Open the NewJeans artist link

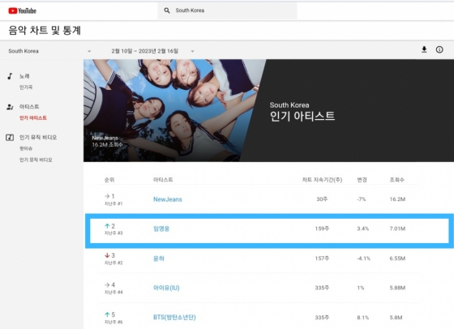click(x=168, y=199)
